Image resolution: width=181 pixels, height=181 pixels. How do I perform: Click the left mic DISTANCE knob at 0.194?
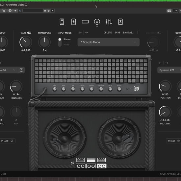click(16, 86)
